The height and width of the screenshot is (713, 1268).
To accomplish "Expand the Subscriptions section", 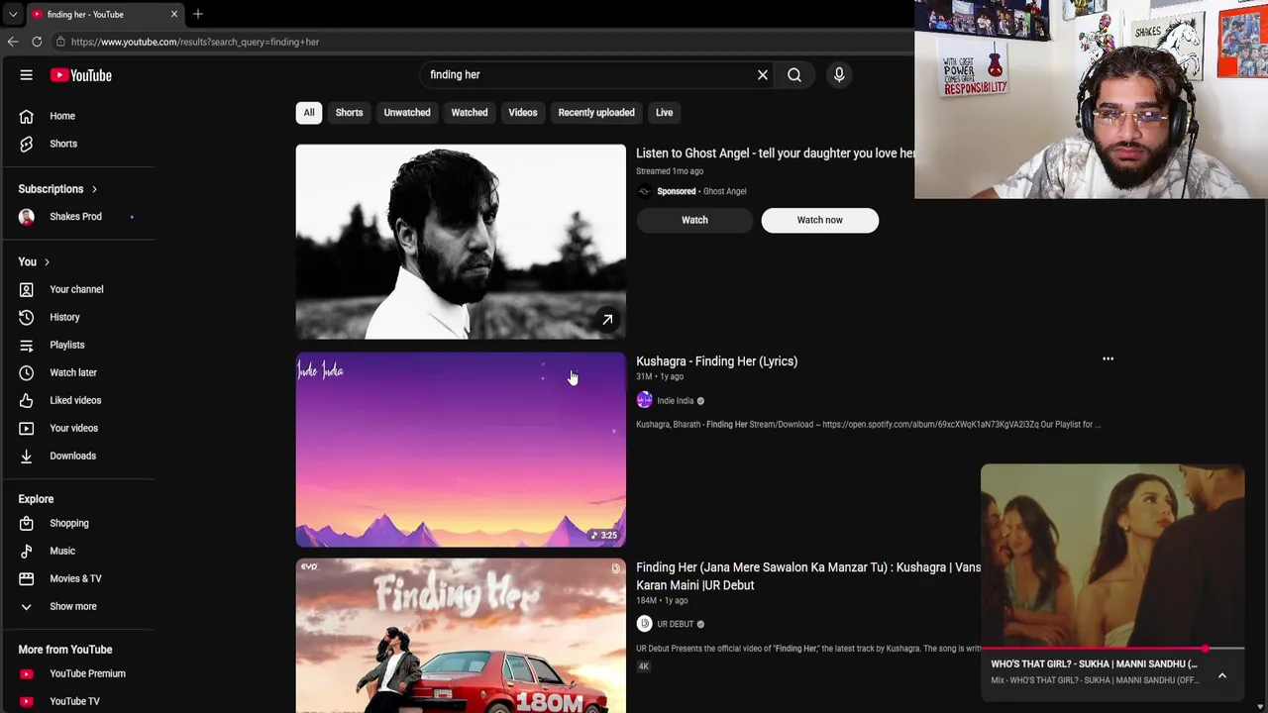I will pyautogui.click(x=57, y=189).
